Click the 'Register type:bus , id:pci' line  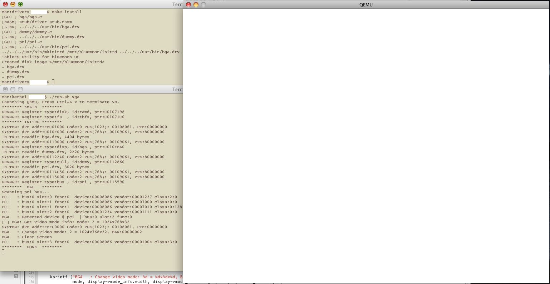pyautogui.click(x=63, y=182)
